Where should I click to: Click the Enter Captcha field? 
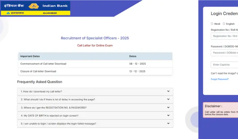(225, 65)
